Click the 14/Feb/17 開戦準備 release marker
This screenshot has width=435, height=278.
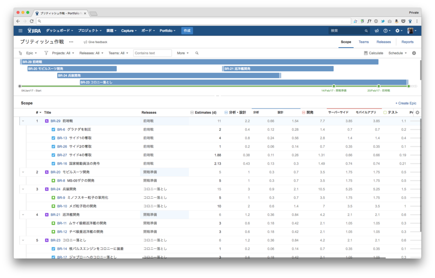(x=334, y=86)
